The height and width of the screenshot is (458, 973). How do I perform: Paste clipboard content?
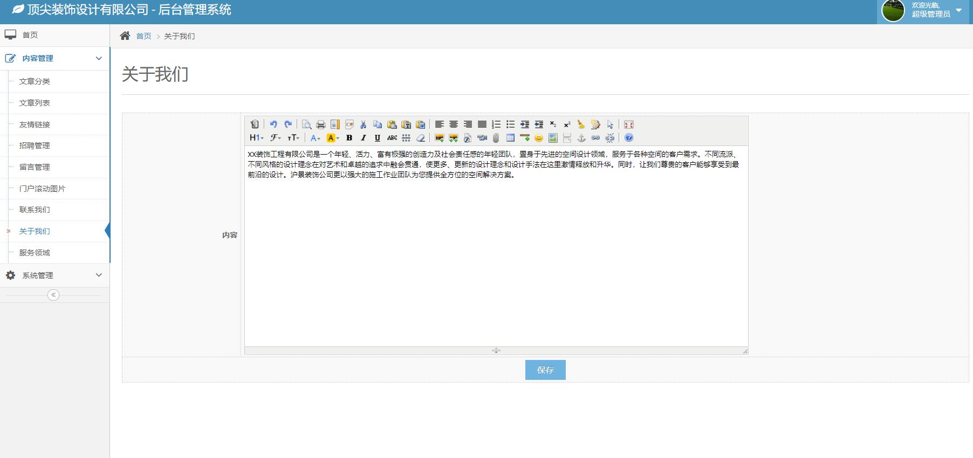(x=392, y=124)
